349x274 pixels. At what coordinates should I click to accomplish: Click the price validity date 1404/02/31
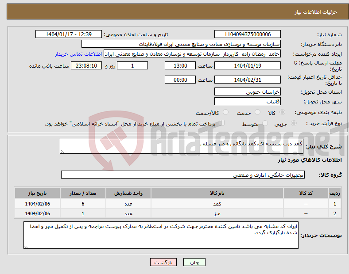[x=247, y=80]
